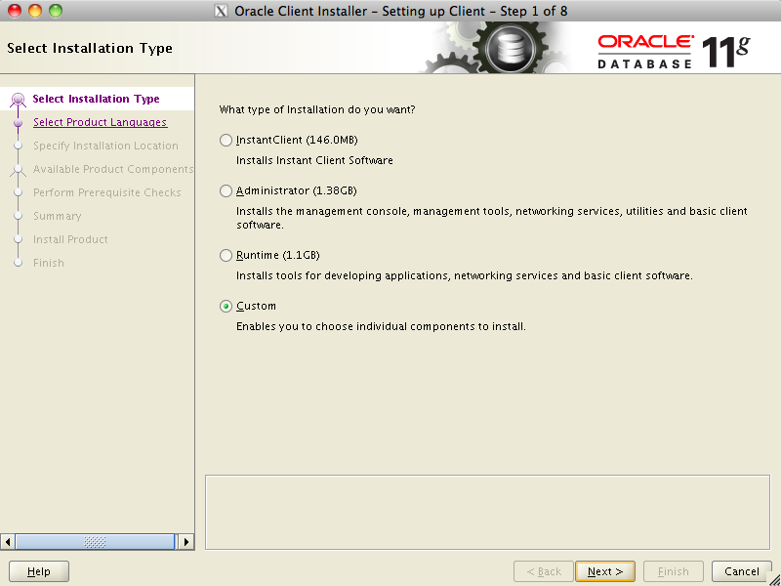Click the window resize grip corner
781x586 pixels.
pos(775,580)
